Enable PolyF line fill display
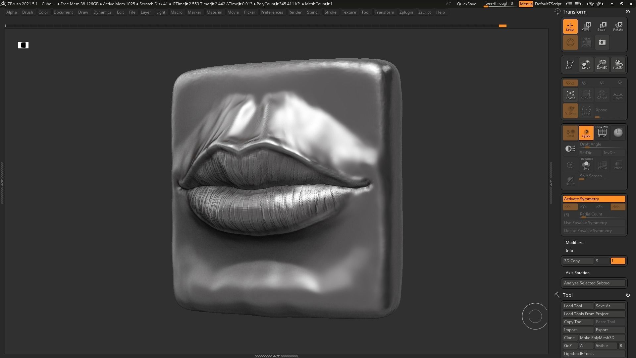Viewport: 636px width, 358px height. tap(602, 133)
